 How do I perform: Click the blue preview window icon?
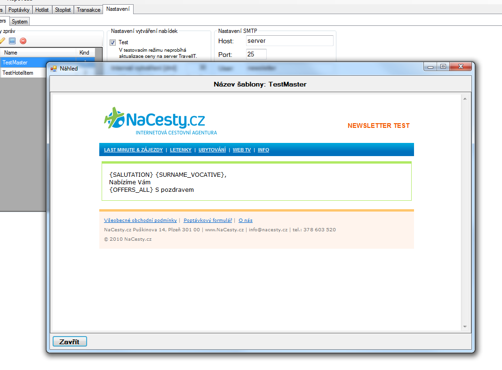tap(12, 40)
